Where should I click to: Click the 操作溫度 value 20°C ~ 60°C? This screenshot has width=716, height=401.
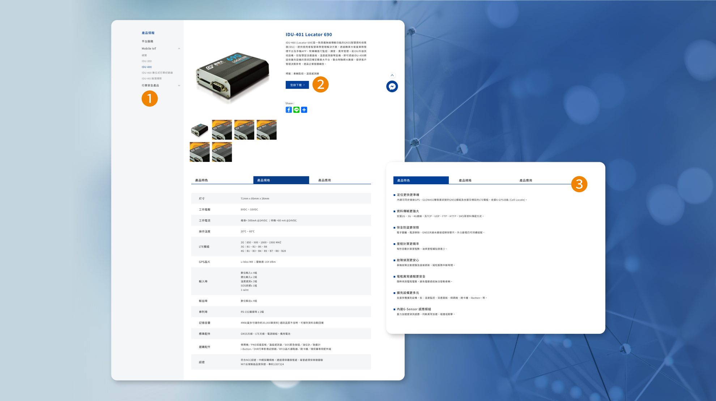click(248, 232)
